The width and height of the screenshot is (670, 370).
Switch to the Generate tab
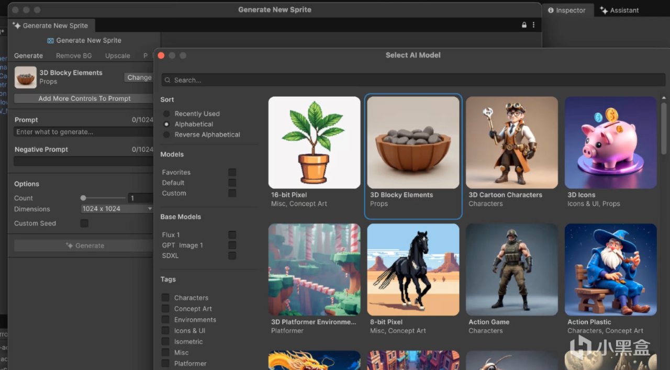point(28,55)
